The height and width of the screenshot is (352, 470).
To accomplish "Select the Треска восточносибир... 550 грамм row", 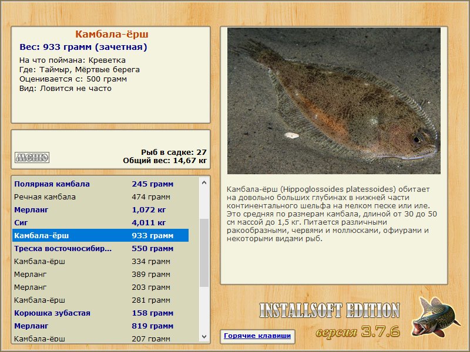I will 100,248.
